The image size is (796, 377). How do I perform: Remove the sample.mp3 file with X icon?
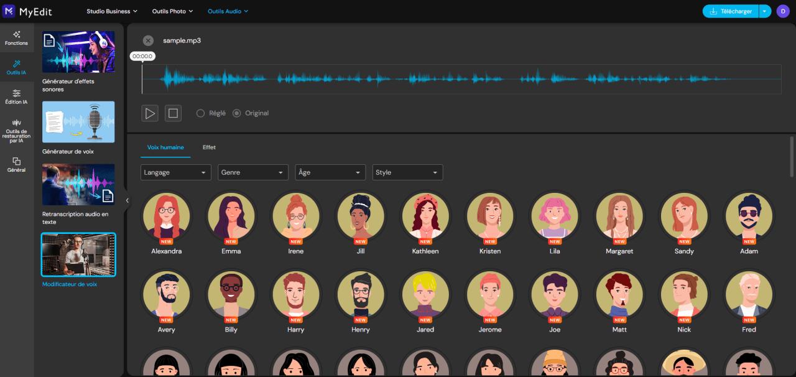[148, 40]
